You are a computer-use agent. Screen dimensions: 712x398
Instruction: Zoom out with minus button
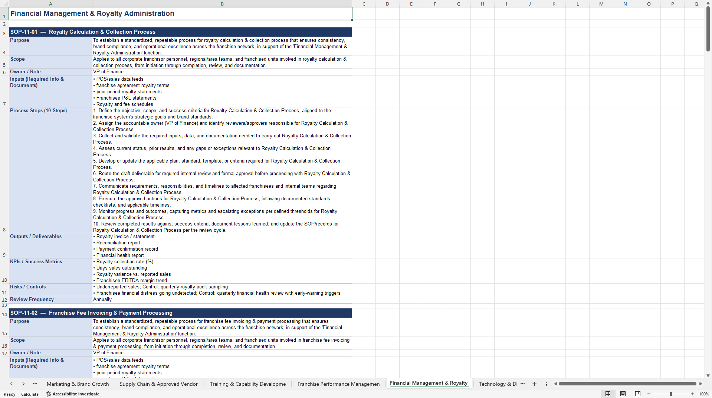(x=649, y=394)
